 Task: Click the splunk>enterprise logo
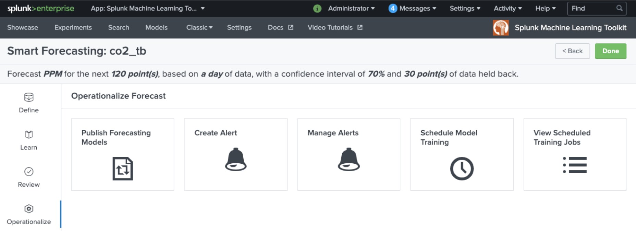(41, 8)
